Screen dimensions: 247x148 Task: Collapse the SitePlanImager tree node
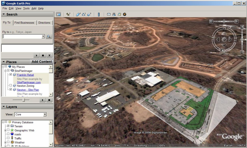point(5,71)
